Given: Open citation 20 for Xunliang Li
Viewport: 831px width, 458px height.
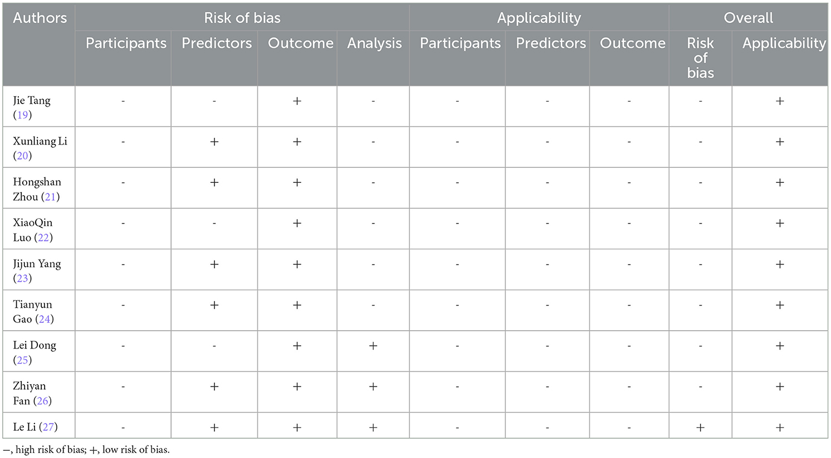Looking at the screenshot, I should tap(22, 156).
